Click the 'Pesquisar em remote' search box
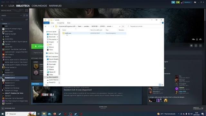This screenshot has width=206, height=116. (x=145, y=26)
